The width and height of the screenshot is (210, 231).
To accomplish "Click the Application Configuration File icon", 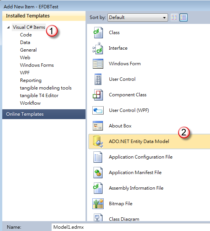I will 98,157.
